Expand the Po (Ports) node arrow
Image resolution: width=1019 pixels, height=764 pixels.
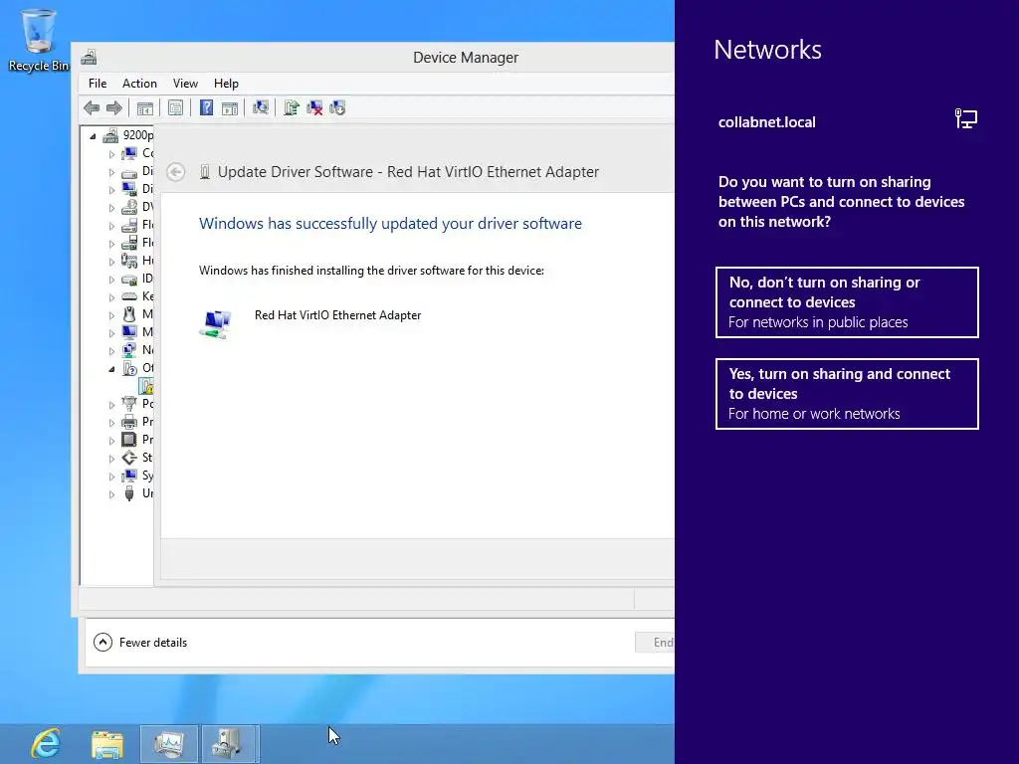(x=111, y=405)
